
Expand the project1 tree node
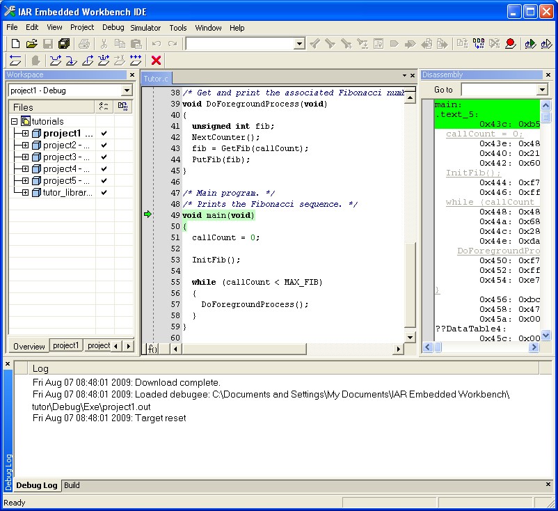pos(25,134)
